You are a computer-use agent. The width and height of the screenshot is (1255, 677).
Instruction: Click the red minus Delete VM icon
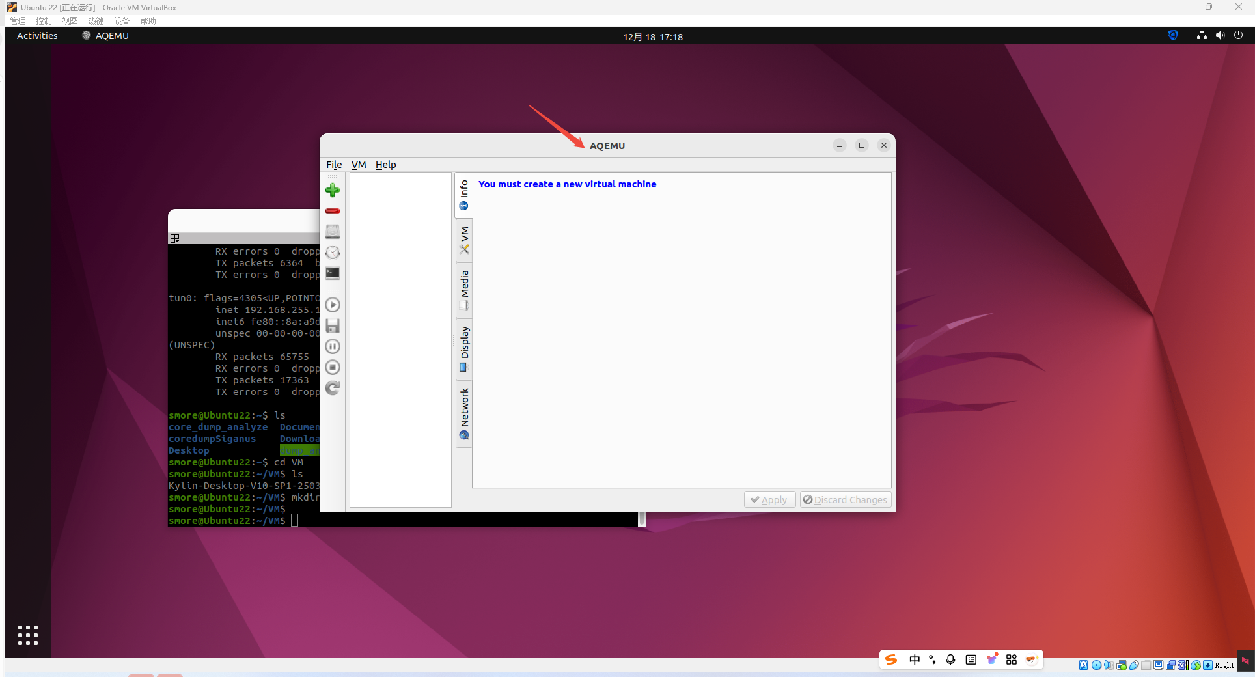333,211
